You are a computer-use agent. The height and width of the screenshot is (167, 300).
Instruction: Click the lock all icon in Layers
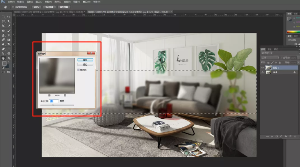click(279, 62)
